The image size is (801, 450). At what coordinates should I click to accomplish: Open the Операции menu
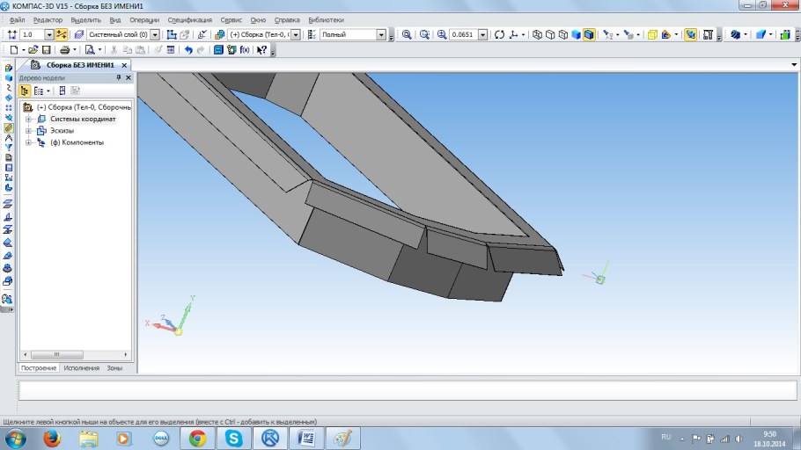pyautogui.click(x=144, y=19)
